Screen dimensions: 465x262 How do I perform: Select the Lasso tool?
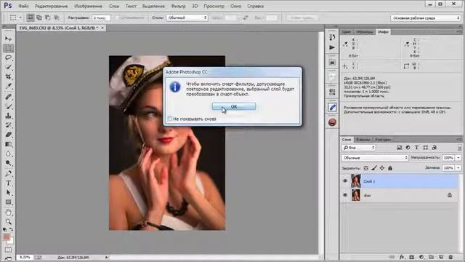(8, 57)
